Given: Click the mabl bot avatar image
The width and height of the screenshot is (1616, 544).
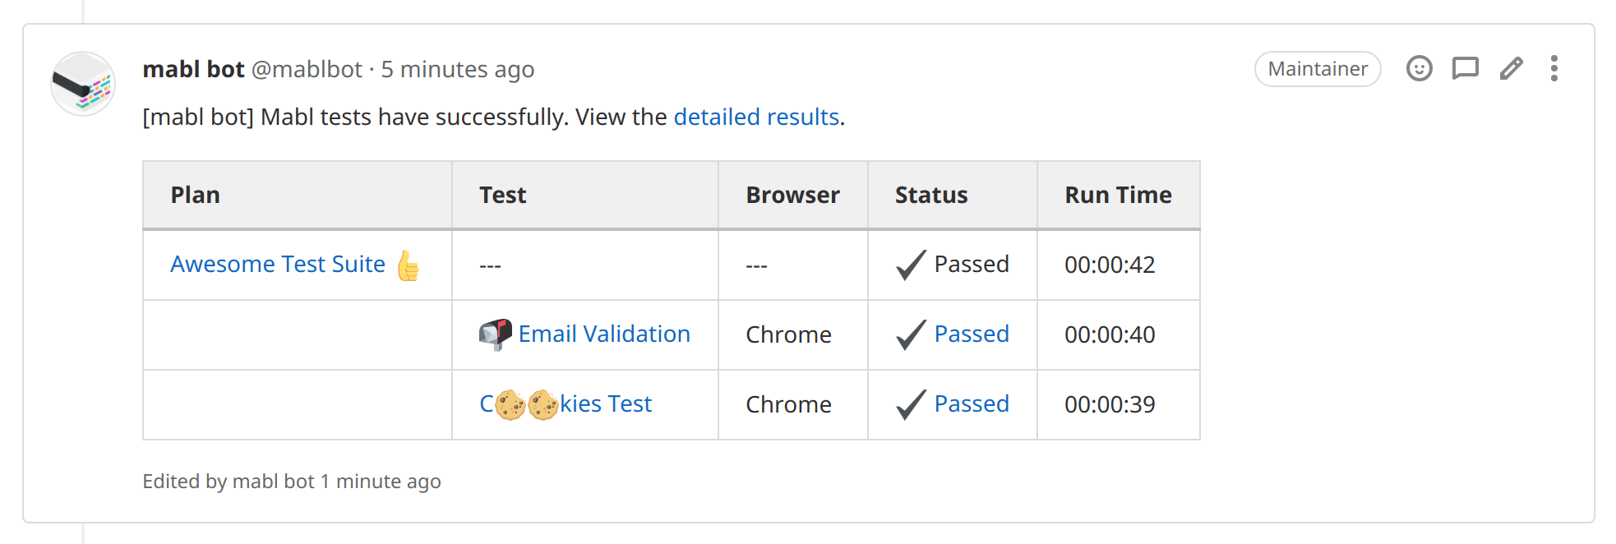Looking at the screenshot, I should point(83,84).
